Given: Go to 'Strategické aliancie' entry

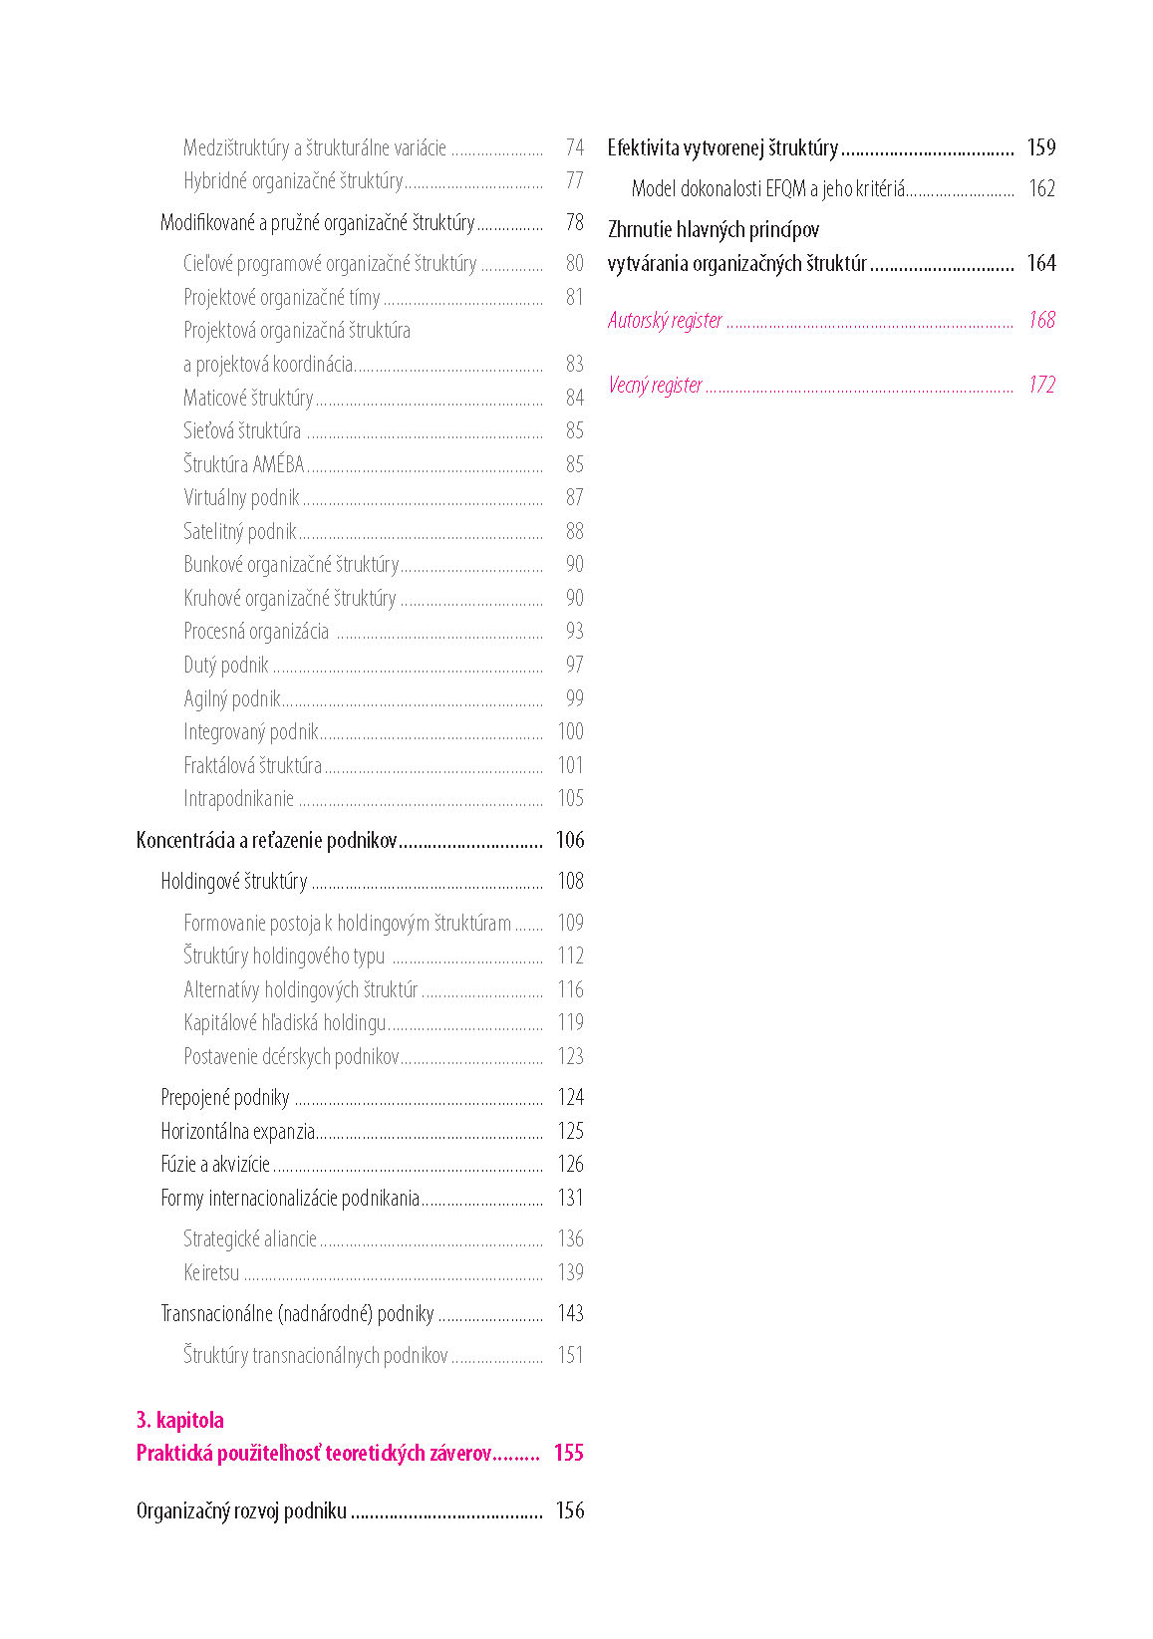Looking at the screenshot, I should click(250, 1239).
